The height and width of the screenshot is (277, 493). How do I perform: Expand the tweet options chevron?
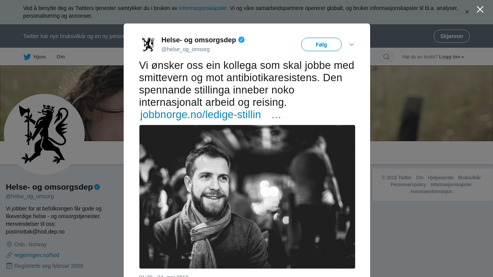[352, 45]
